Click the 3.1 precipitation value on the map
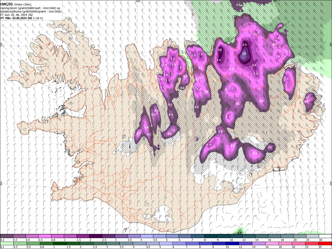The height and width of the screenshot is (249, 332). (x=220, y=50)
